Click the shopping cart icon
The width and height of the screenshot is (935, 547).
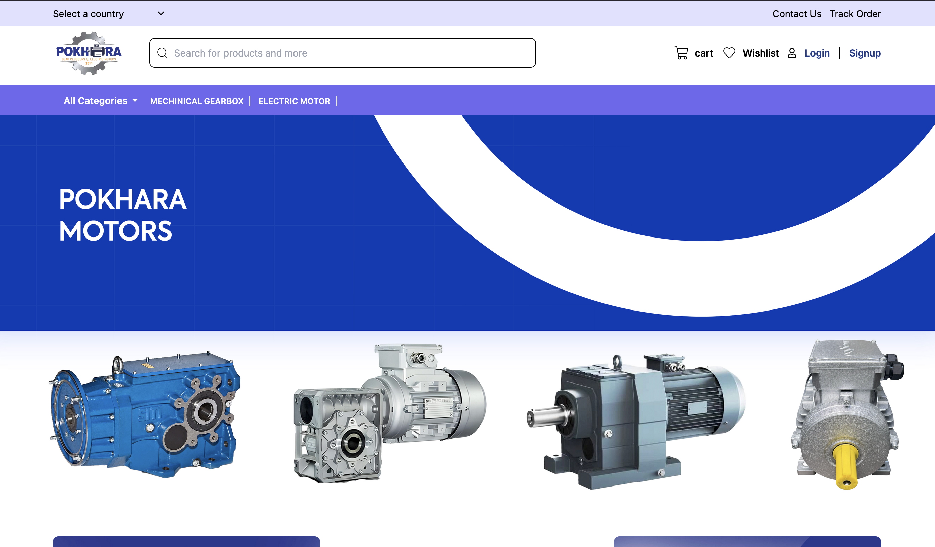pyautogui.click(x=681, y=53)
